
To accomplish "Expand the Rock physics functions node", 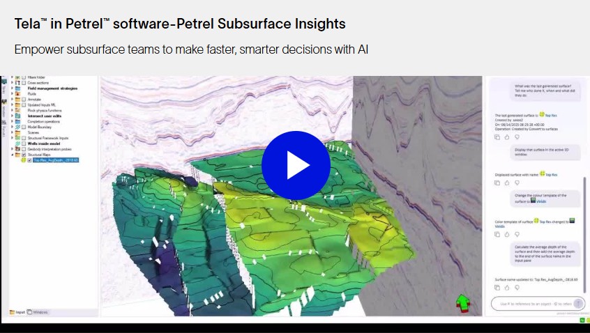I will (x=12, y=111).
